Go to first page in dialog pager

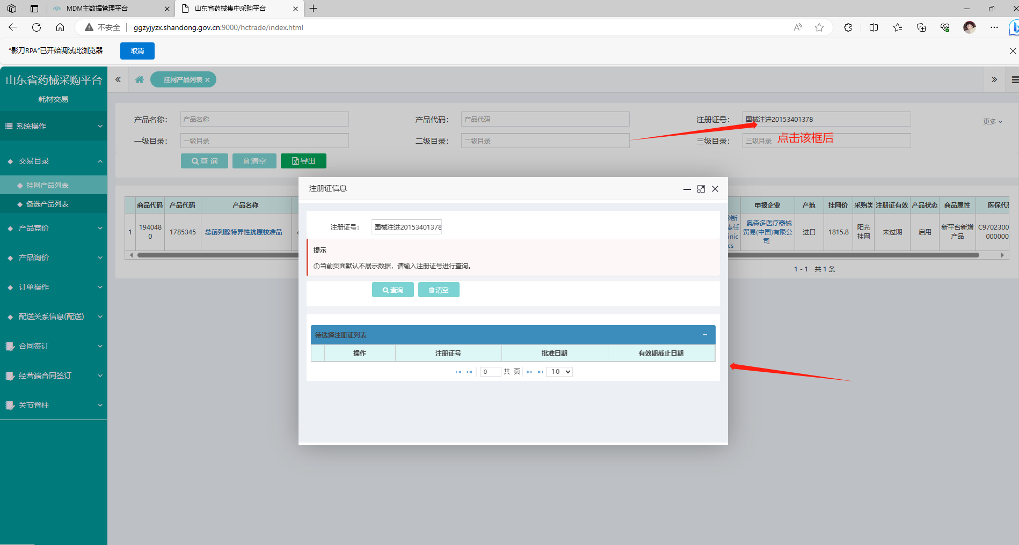point(458,372)
